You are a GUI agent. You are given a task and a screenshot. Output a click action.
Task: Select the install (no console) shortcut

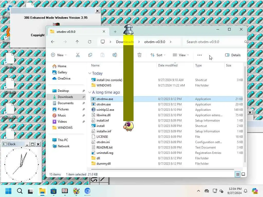coord(166,80)
